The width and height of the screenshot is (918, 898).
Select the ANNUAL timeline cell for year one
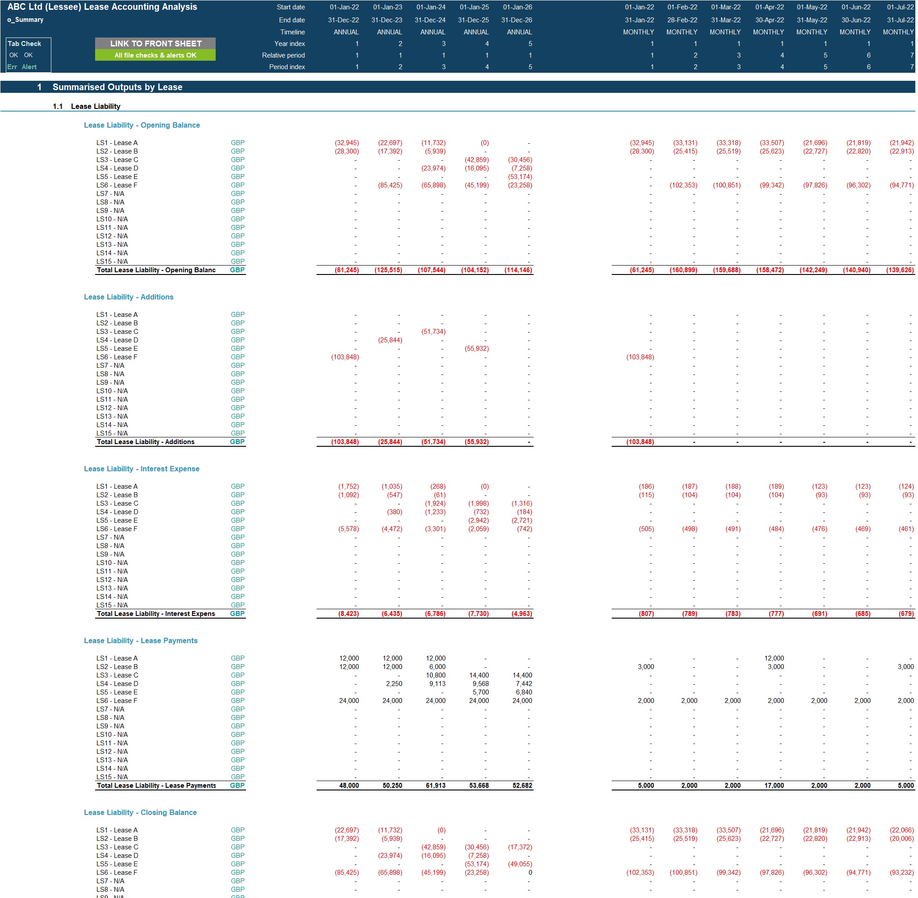(x=346, y=32)
